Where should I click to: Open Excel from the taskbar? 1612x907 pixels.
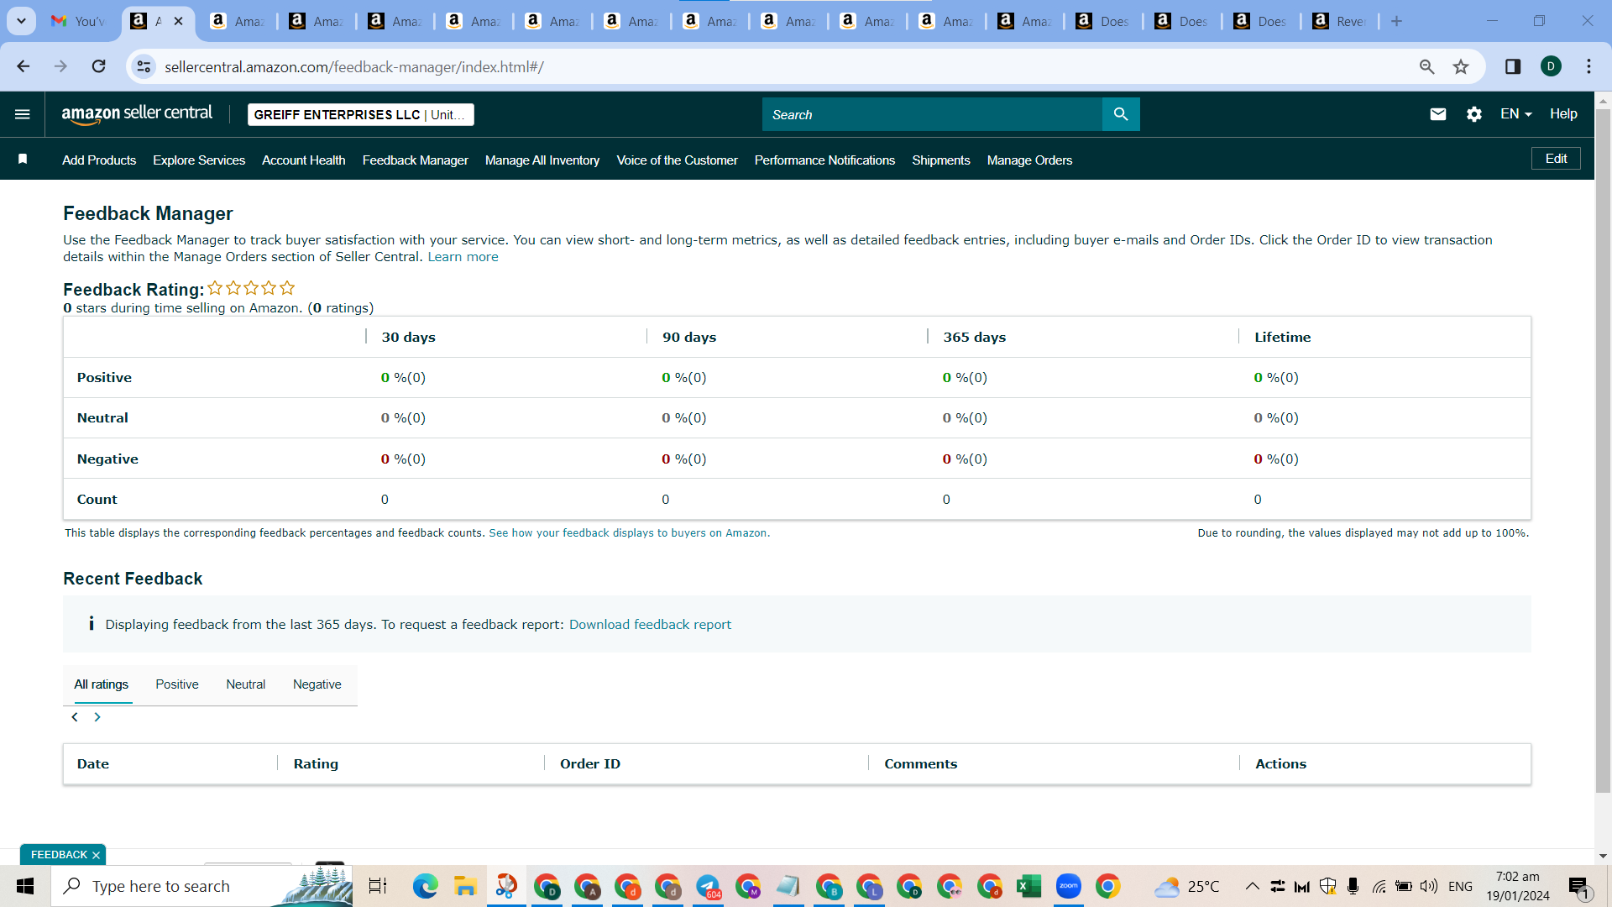(1028, 886)
